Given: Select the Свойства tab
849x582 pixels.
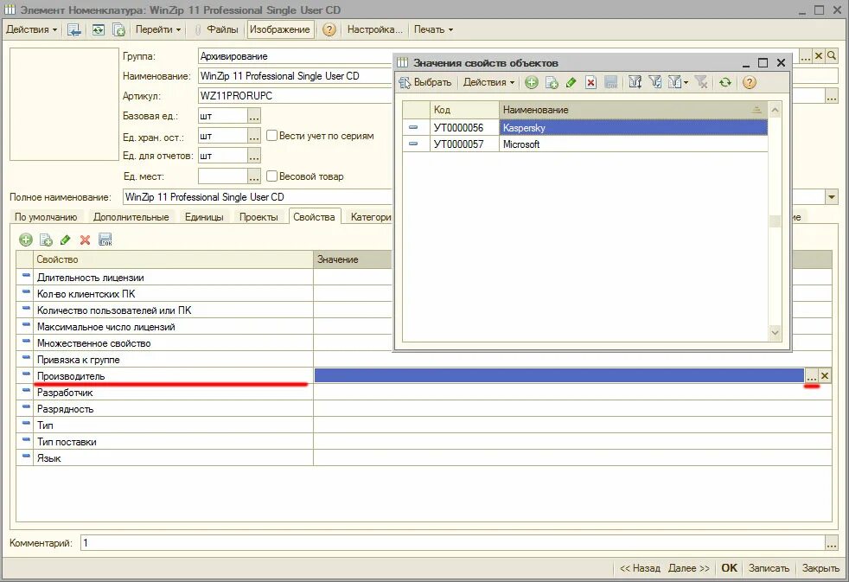Looking at the screenshot, I should (x=314, y=217).
